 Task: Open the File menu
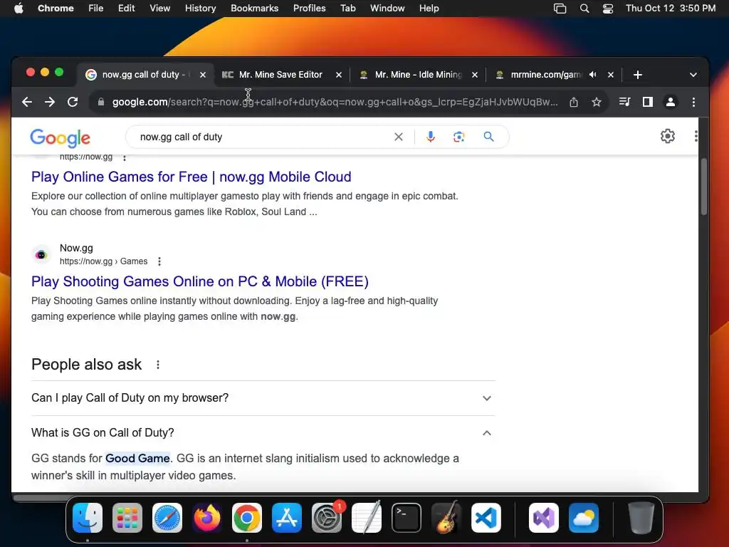(96, 9)
